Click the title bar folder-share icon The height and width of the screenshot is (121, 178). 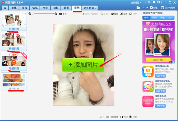pos(149,2)
